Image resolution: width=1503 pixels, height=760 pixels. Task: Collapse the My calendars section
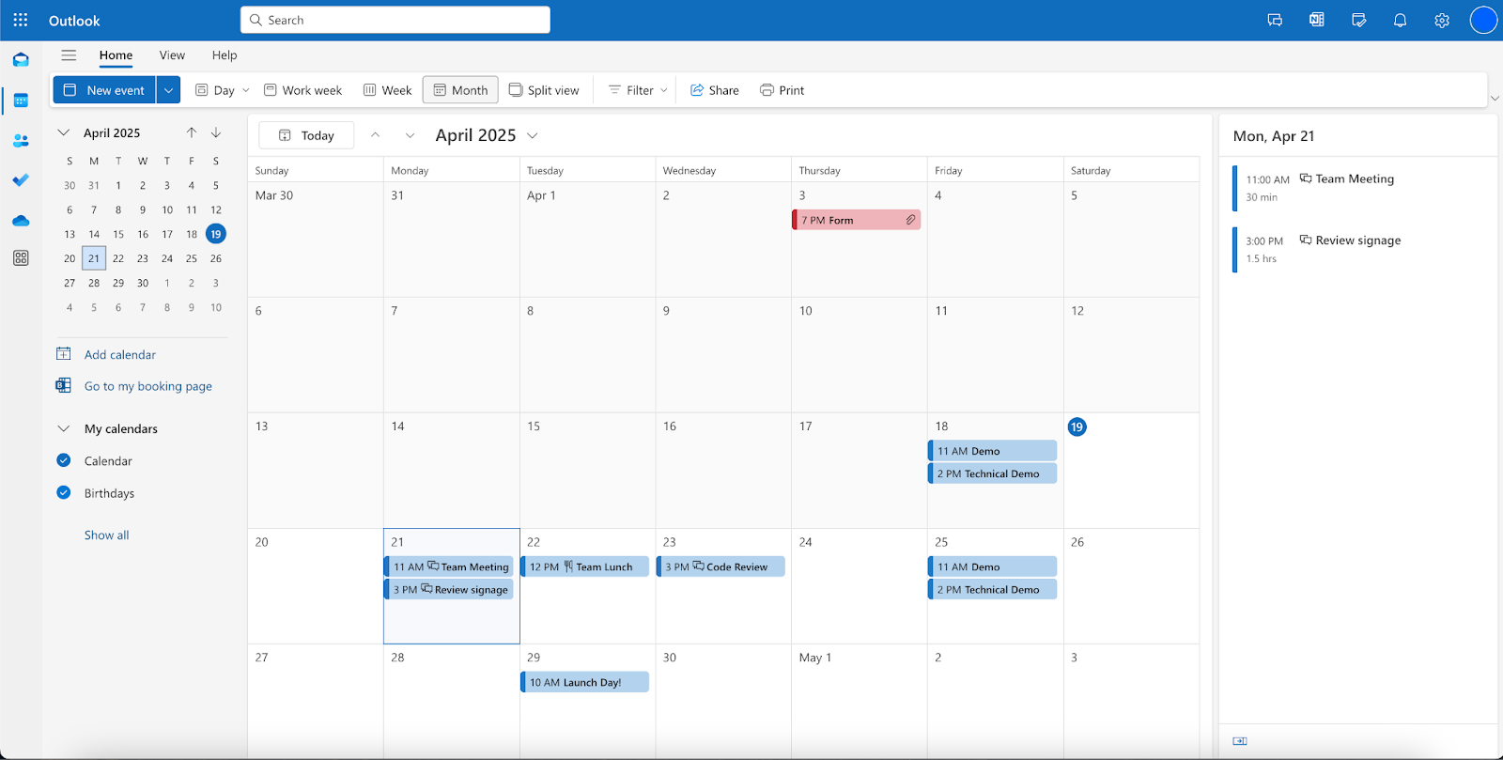click(64, 428)
